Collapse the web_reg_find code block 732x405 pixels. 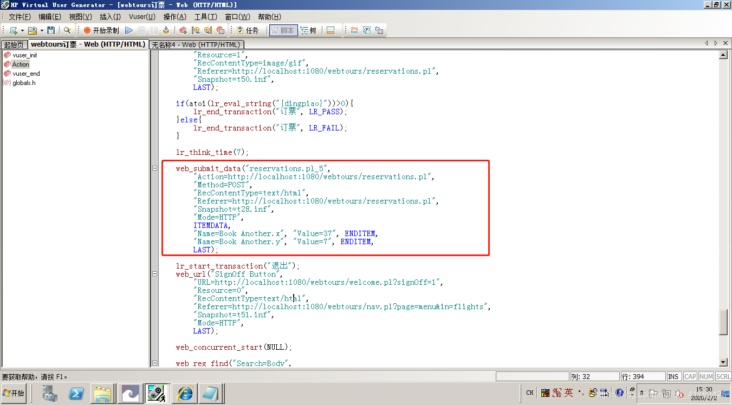point(155,363)
